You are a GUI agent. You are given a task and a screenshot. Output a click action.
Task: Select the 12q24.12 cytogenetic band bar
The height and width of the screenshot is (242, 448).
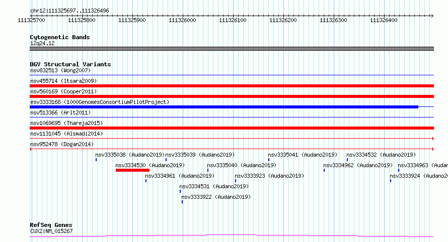coord(232,49)
